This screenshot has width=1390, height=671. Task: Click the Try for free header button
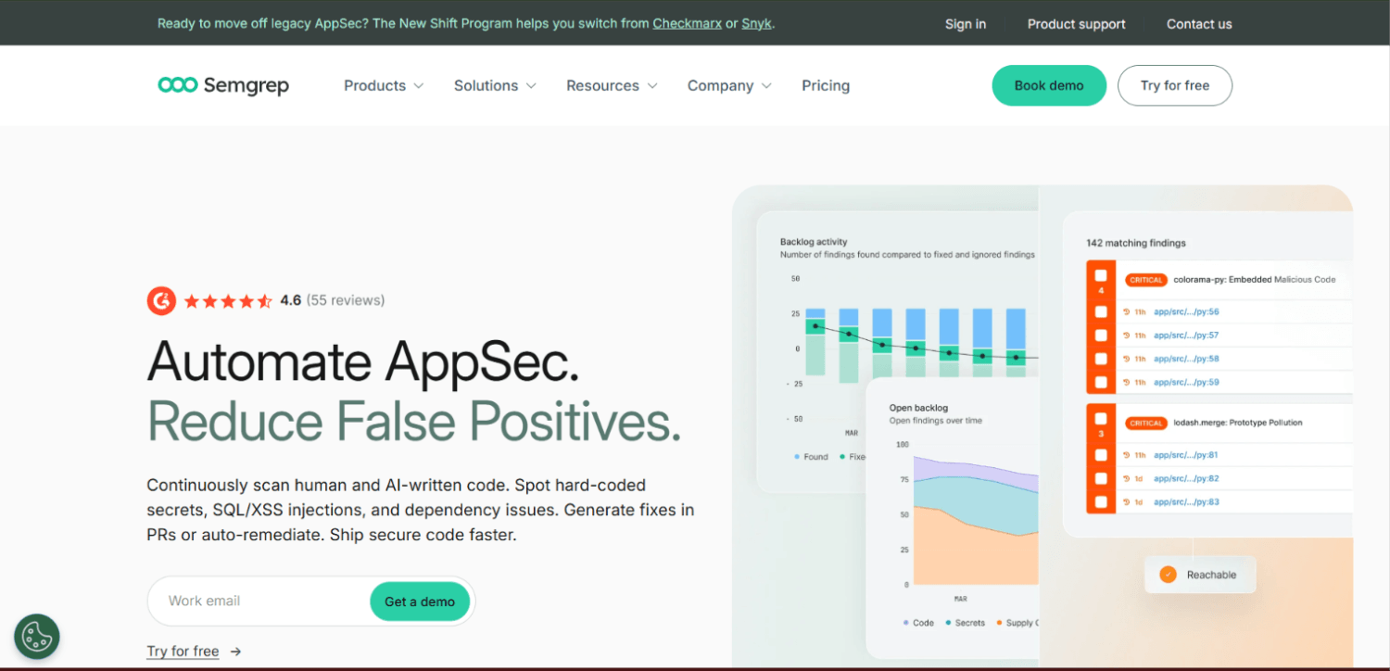(x=1175, y=85)
